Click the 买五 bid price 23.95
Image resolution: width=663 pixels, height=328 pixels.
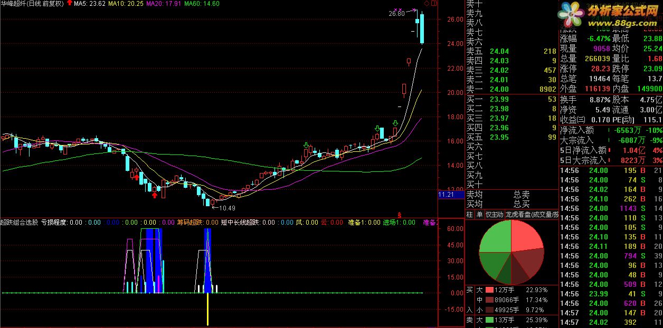click(x=499, y=137)
